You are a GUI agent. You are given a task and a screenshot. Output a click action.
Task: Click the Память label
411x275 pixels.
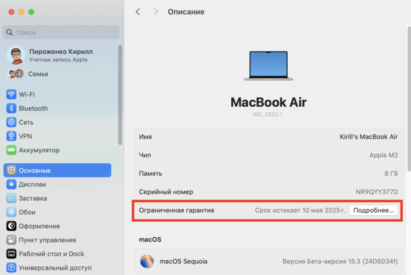151,173
